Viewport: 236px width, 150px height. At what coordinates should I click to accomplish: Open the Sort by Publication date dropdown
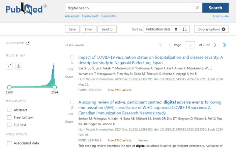coord(162,29)
